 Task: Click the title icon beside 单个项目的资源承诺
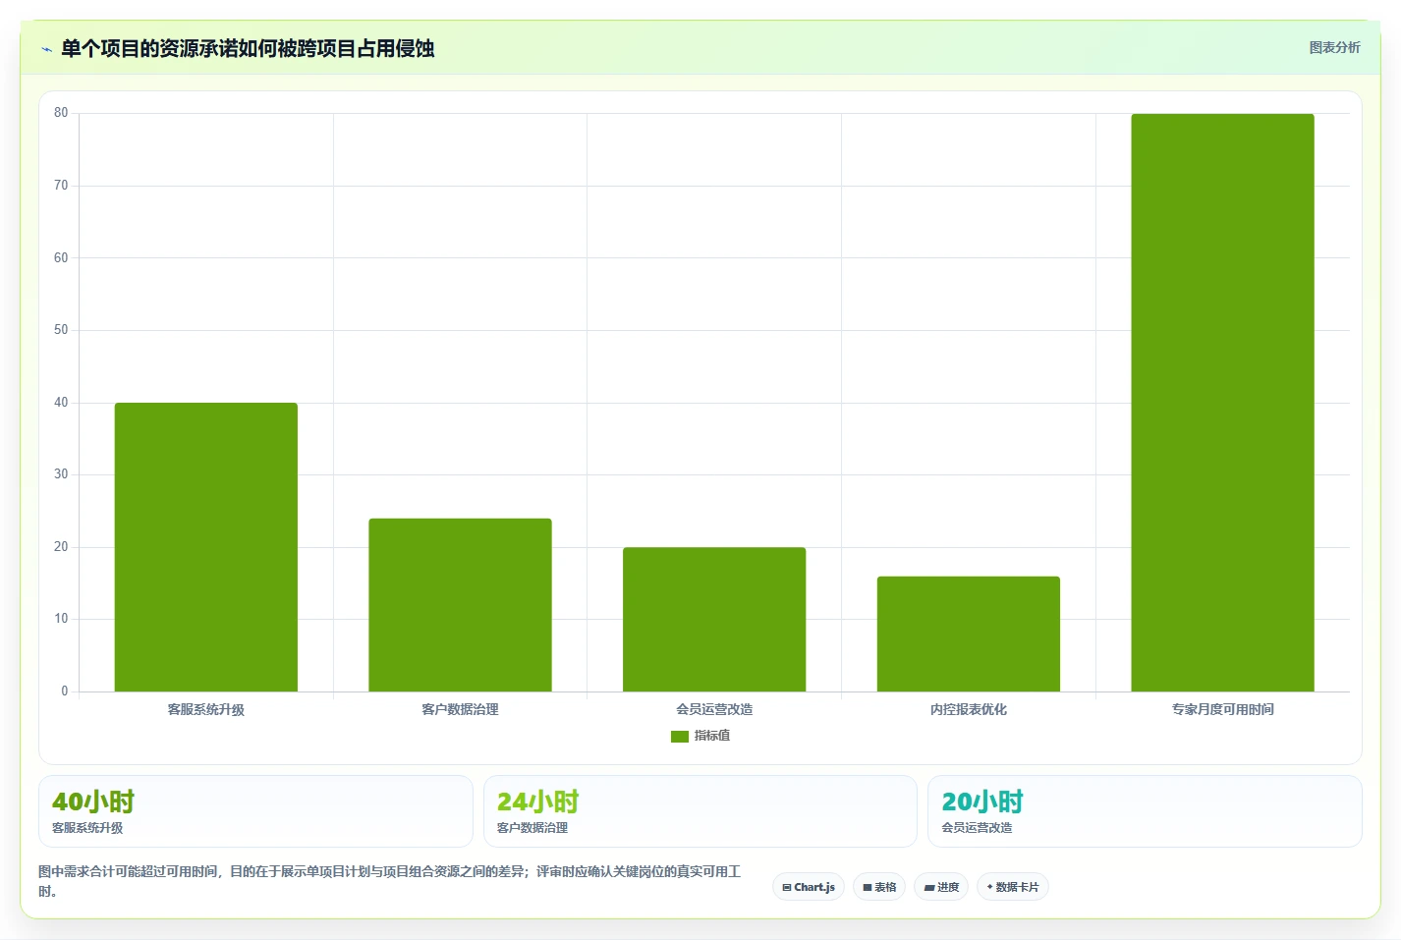[x=46, y=49]
